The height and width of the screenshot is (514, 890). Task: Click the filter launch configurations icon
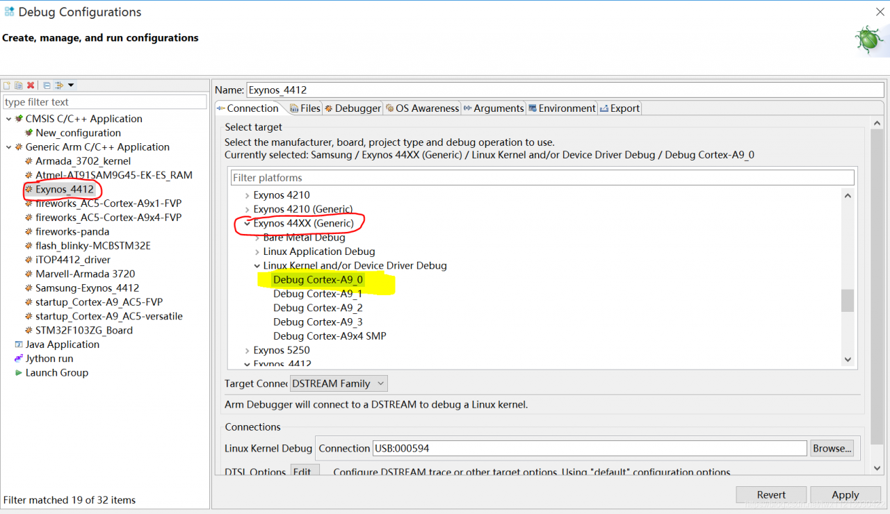click(59, 85)
